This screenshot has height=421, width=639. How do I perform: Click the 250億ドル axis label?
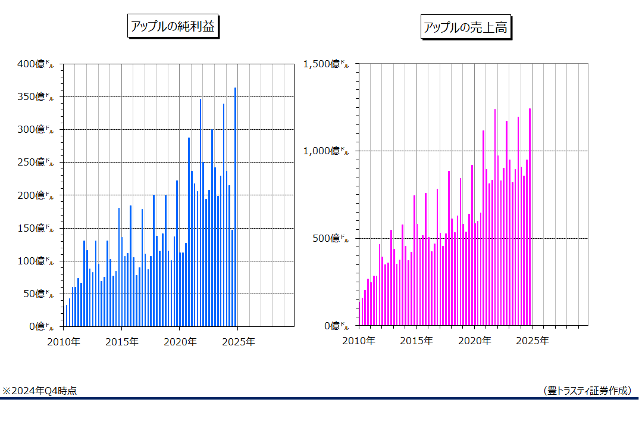(36, 163)
